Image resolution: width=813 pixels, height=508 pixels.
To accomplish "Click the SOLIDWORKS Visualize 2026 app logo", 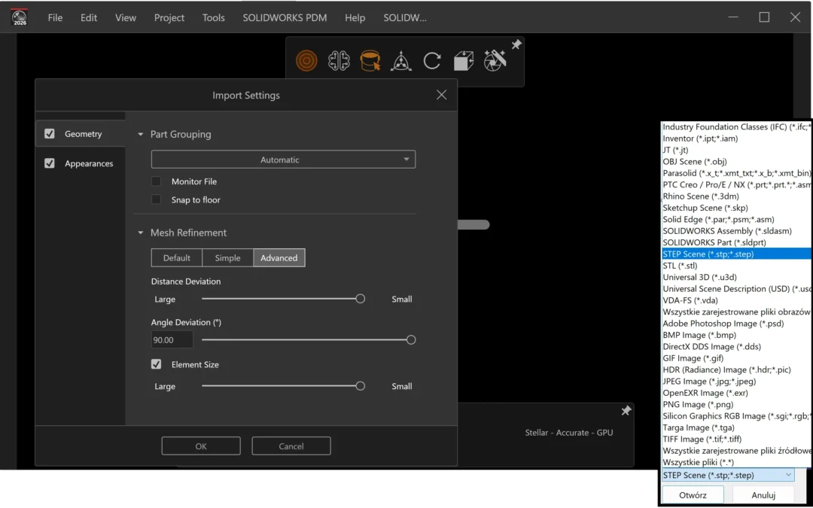I will [19, 17].
